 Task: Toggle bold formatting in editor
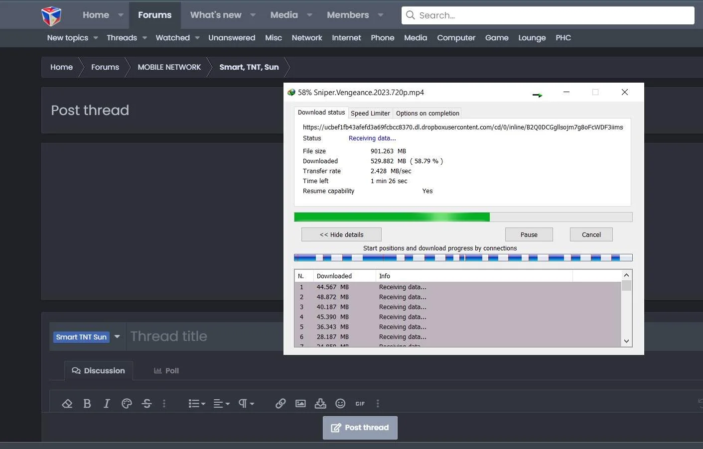pos(87,404)
